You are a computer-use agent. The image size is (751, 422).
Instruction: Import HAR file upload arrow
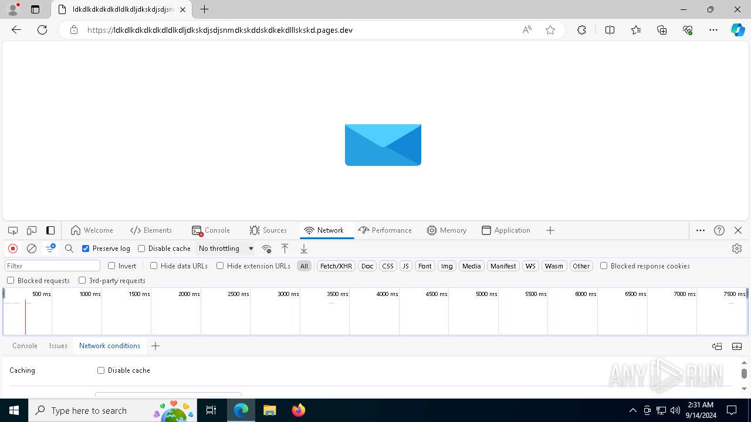[x=285, y=249]
